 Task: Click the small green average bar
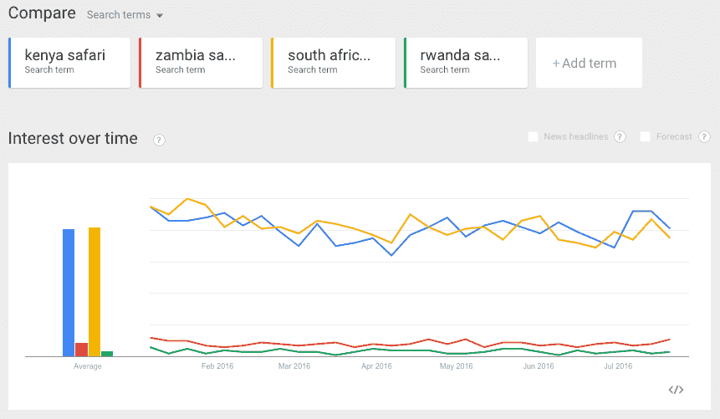click(x=107, y=354)
